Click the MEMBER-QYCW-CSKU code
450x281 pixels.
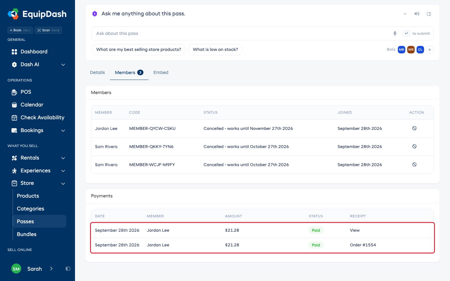[152, 128]
